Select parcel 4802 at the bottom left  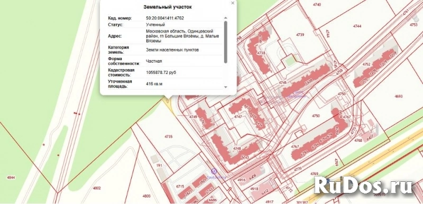click(97, 188)
